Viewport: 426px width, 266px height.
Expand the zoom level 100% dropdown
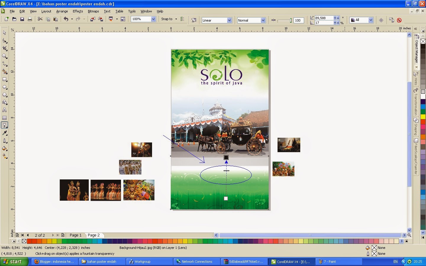click(x=153, y=19)
